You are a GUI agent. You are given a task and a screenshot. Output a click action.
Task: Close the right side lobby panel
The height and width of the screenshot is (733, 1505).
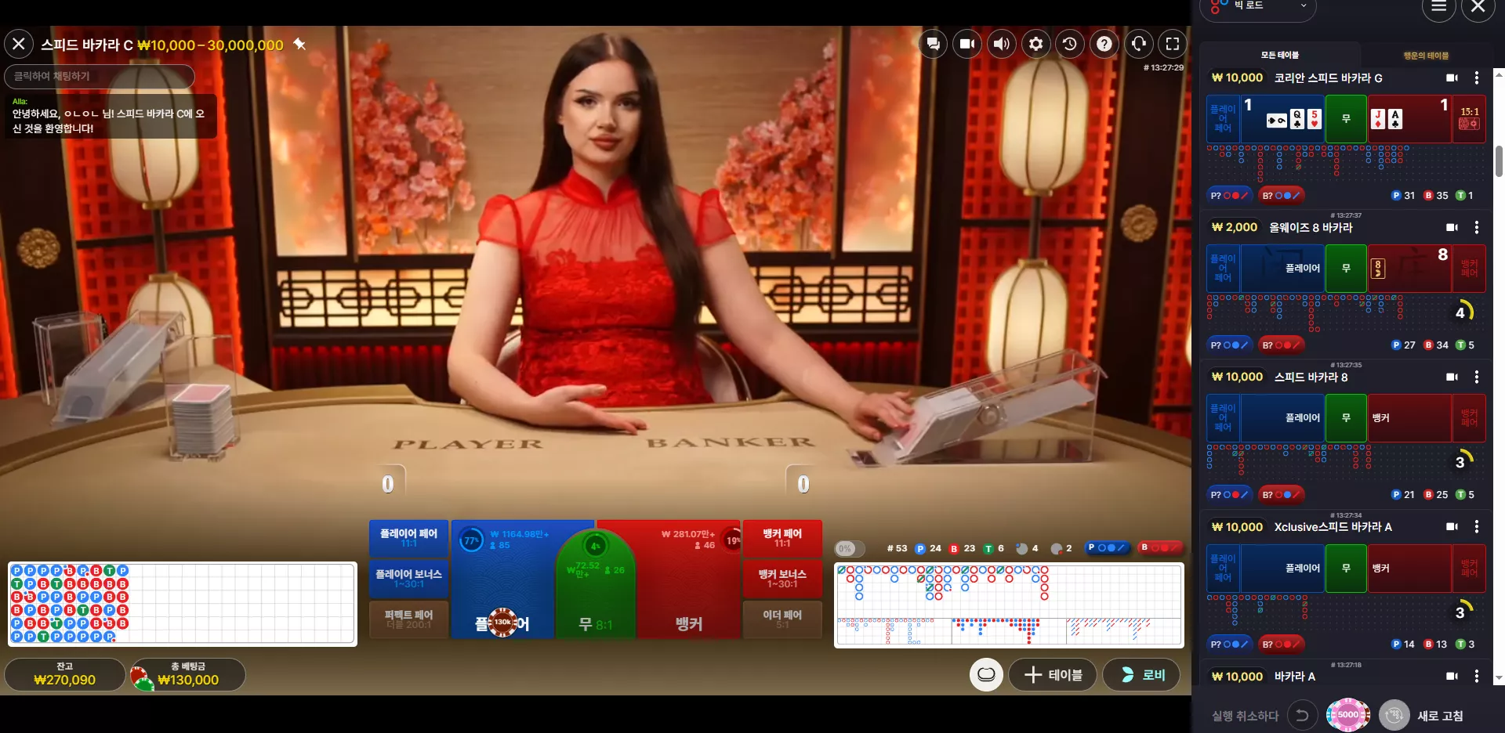[1478, 7]
